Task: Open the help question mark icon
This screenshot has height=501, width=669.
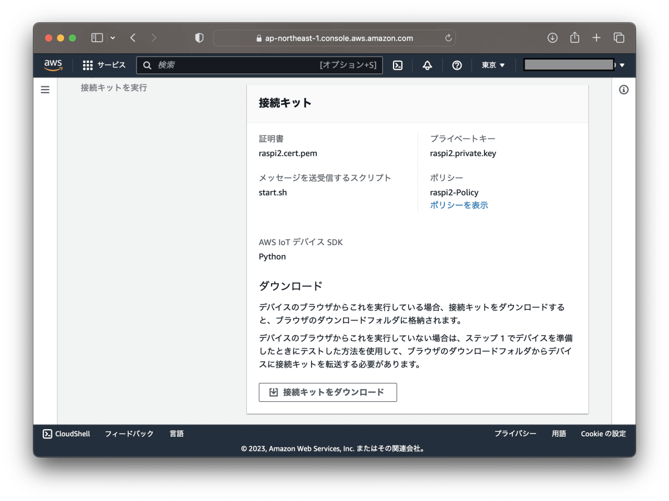Action: [457, 65]
